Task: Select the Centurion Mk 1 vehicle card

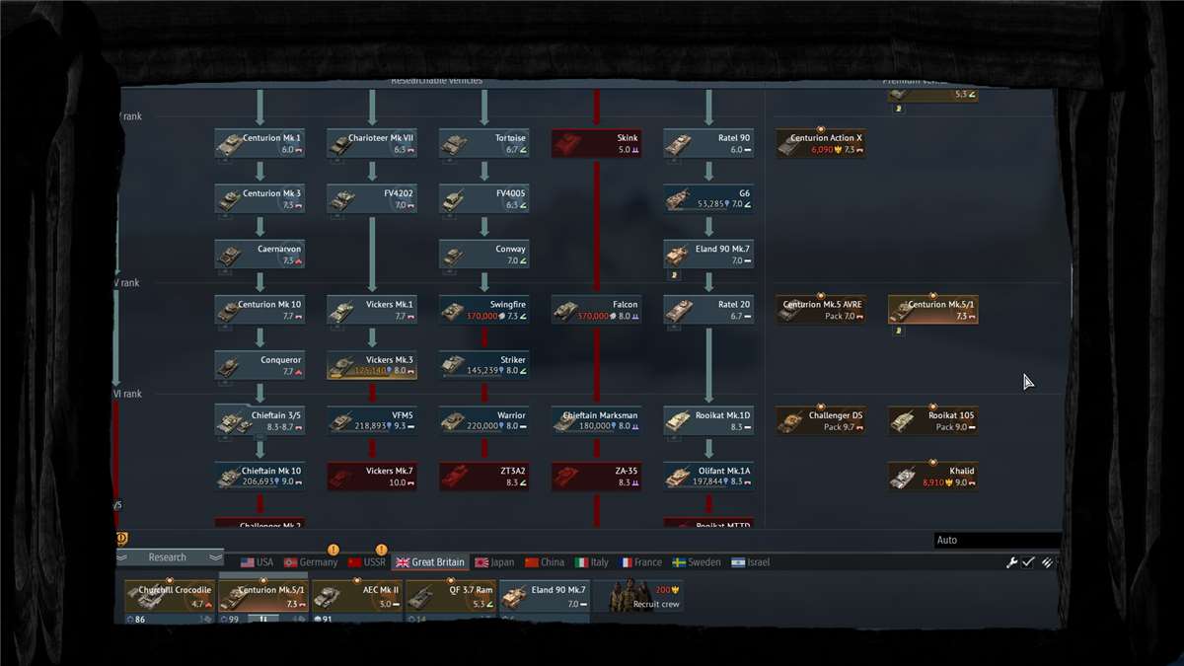Action: [x=259, y=144]
